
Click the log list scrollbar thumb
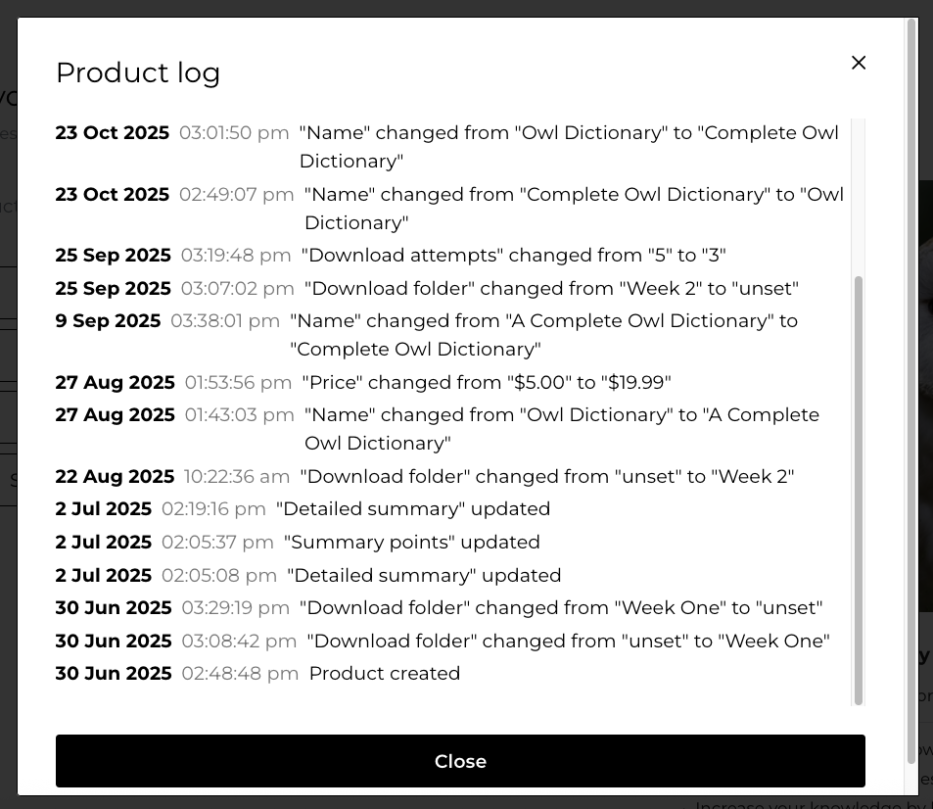(x=859, y=490)
